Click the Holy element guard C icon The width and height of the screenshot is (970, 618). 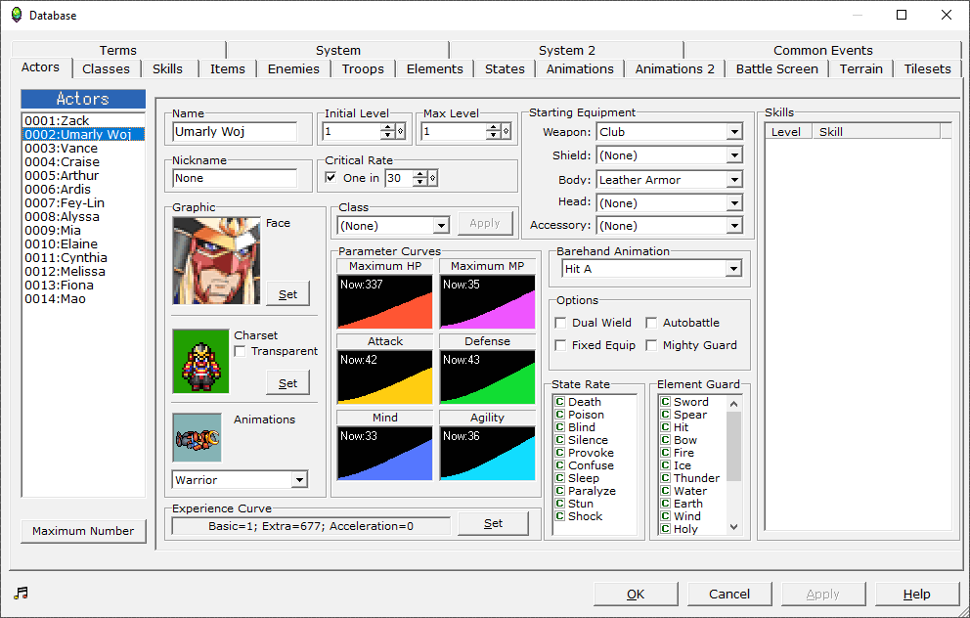tap(666, 529)
